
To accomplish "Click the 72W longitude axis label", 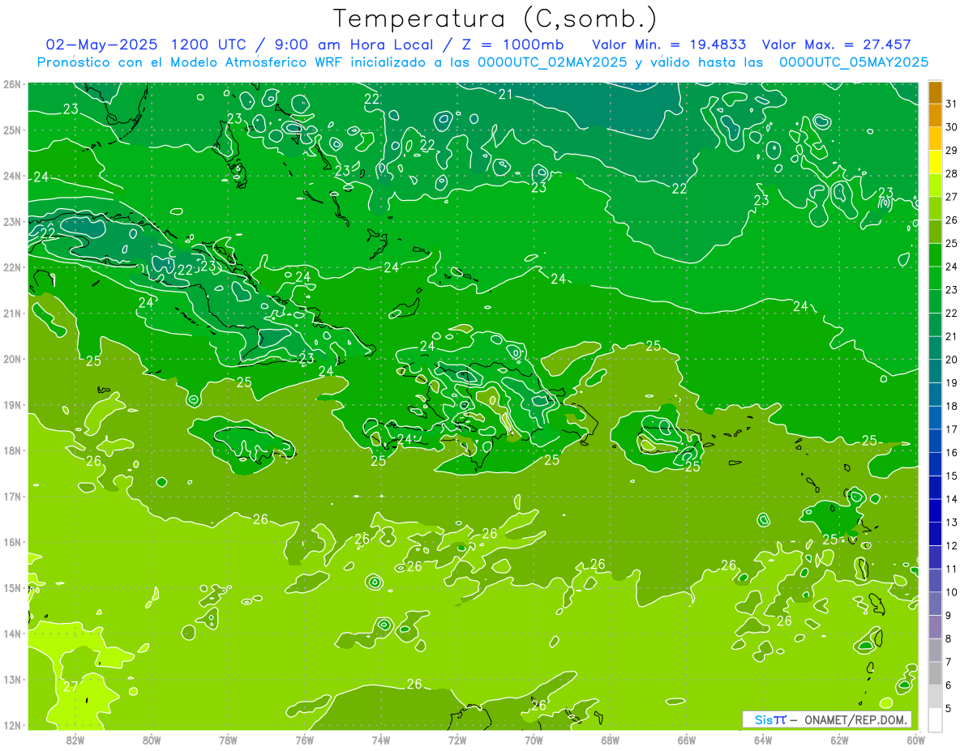I will tap(457, 739).
